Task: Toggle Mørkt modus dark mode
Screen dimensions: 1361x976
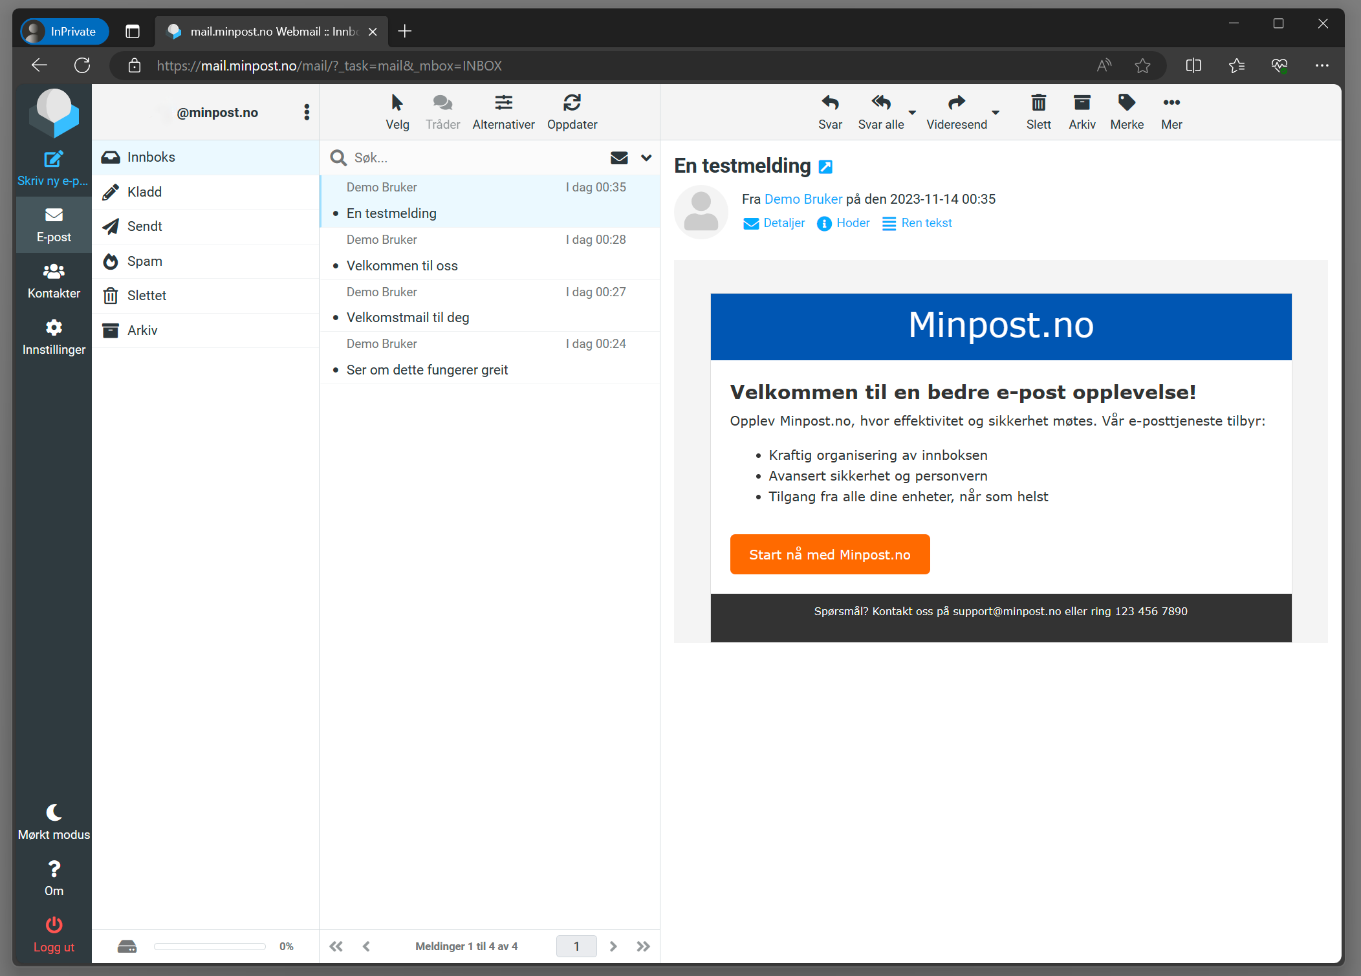Action: 54,812
